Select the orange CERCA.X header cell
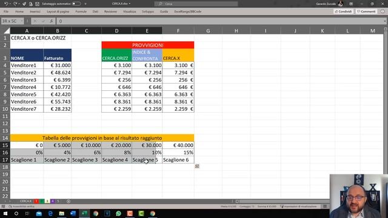This screenshot has height=218, width=388. tap(178, 55)
